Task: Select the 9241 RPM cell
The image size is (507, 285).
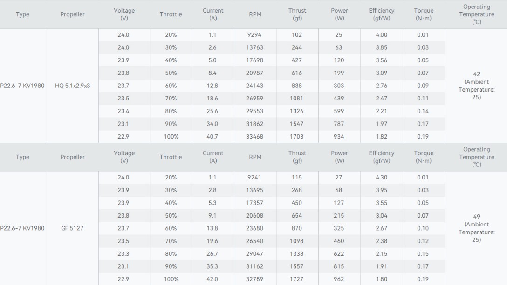Action: (x=255, y=178)
